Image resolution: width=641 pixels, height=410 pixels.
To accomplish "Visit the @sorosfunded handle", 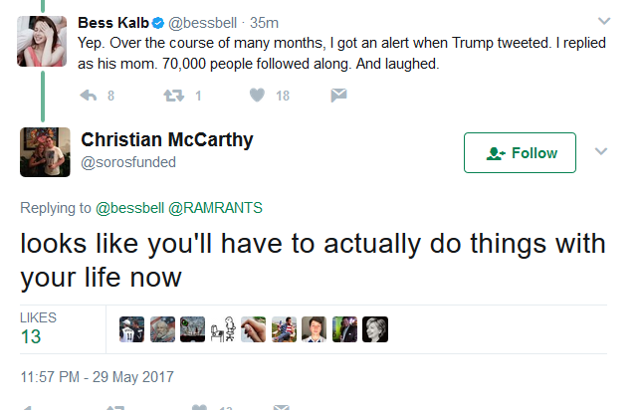I will coord(128,162).
